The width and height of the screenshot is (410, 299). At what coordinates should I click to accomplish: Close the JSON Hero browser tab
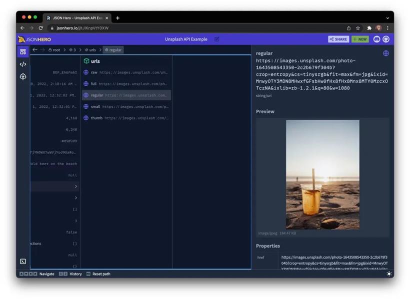click(106, 18)
